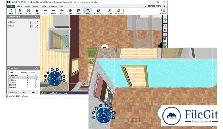Click Save icon in the title bar
The height and width of the screenshot is (129, 223).
click(16, 2)
